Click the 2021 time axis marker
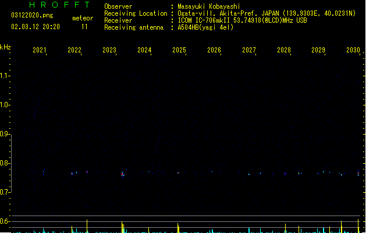The width and height of the screenshot is (366, 233). (x=39, y=50)
